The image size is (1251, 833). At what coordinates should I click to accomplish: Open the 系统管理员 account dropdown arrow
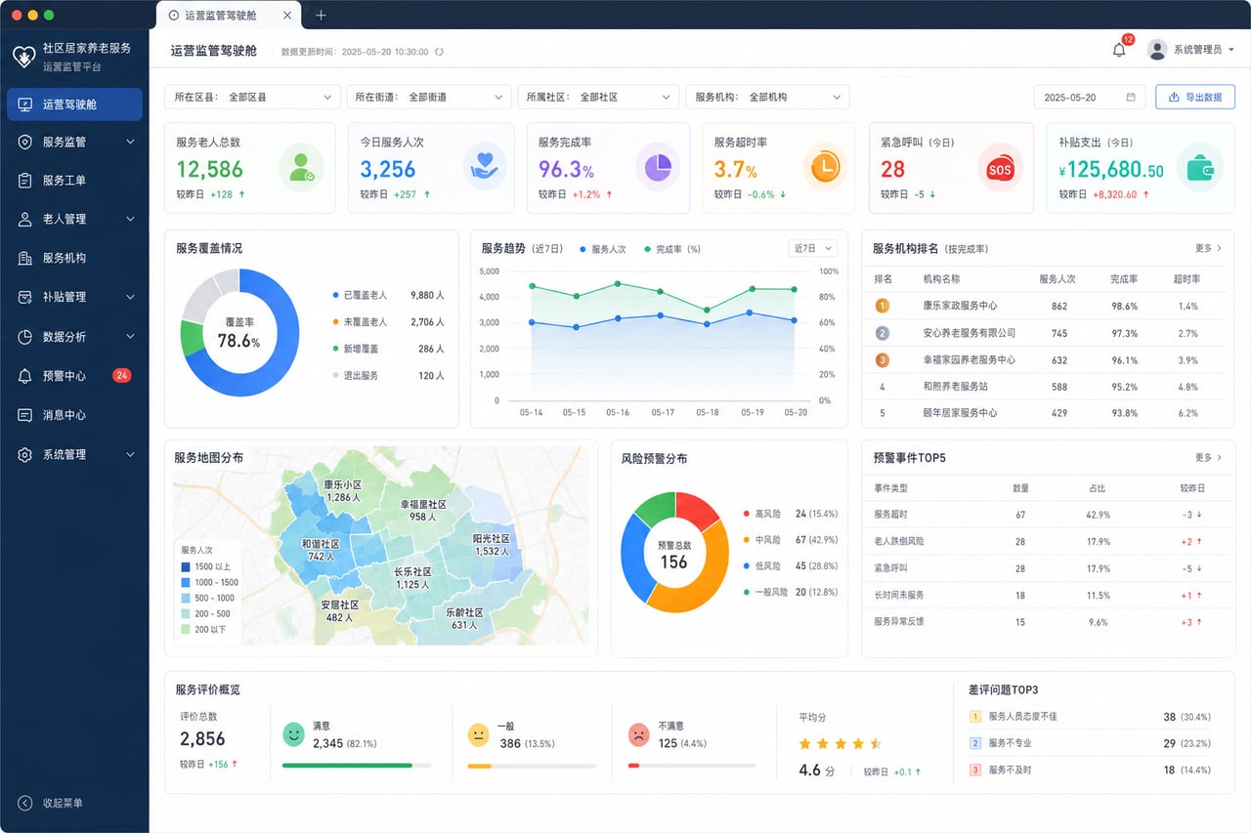[1231, 50]
